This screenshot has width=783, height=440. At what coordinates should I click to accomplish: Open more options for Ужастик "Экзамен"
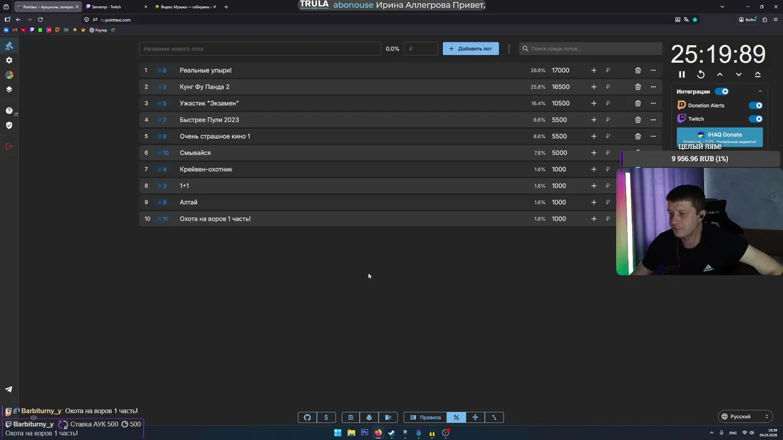point(653,103)
